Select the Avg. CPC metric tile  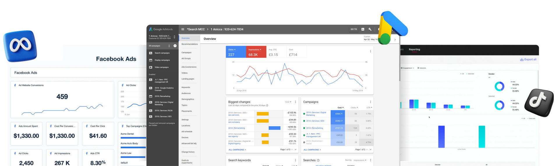[276, 52]
